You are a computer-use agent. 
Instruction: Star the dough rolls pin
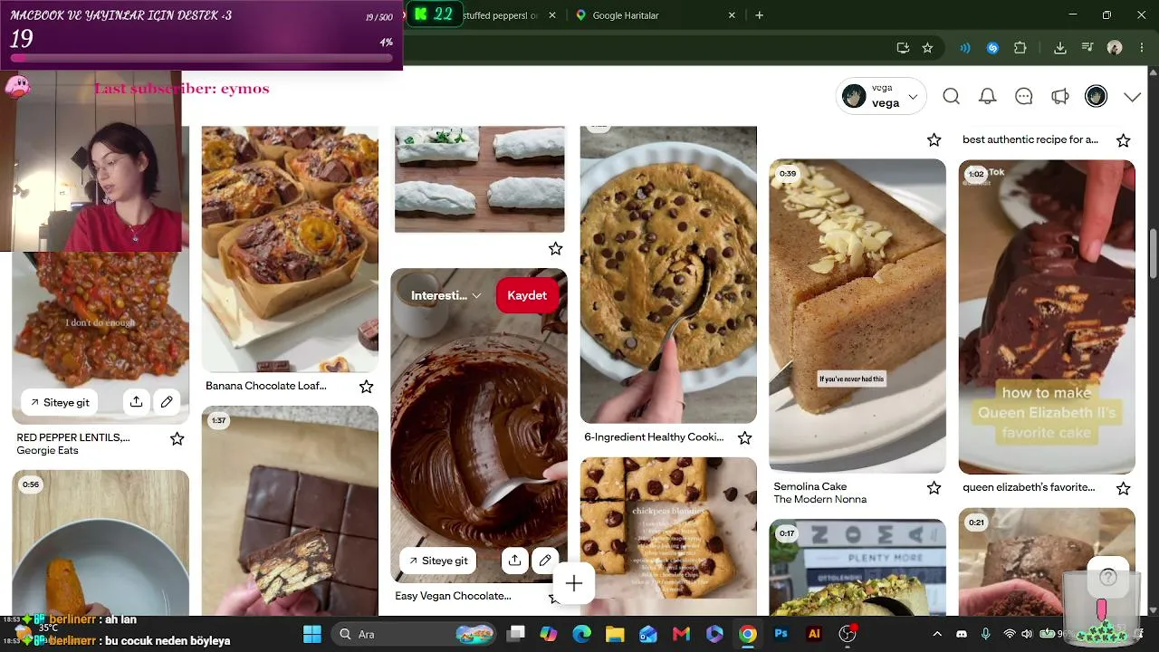pyautogui.click(x=556, y=248)
